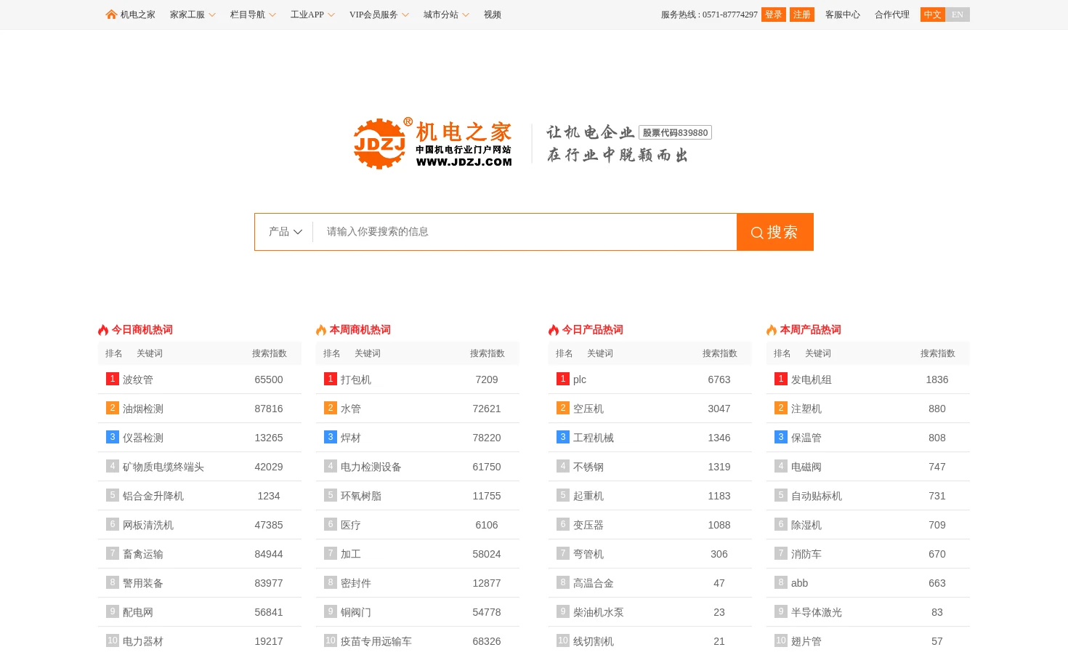Click the 搜索 search button

click(x=775, y=232)
